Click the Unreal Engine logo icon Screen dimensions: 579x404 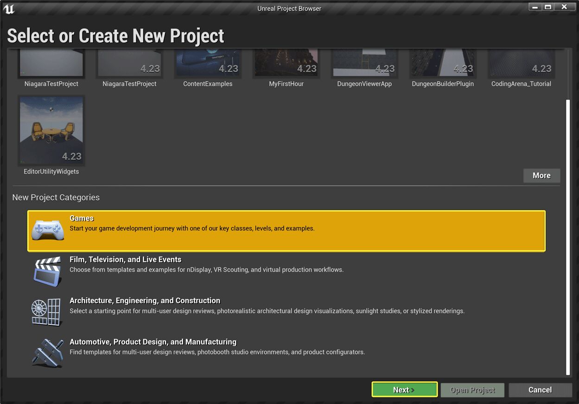(x=9, y=8)
